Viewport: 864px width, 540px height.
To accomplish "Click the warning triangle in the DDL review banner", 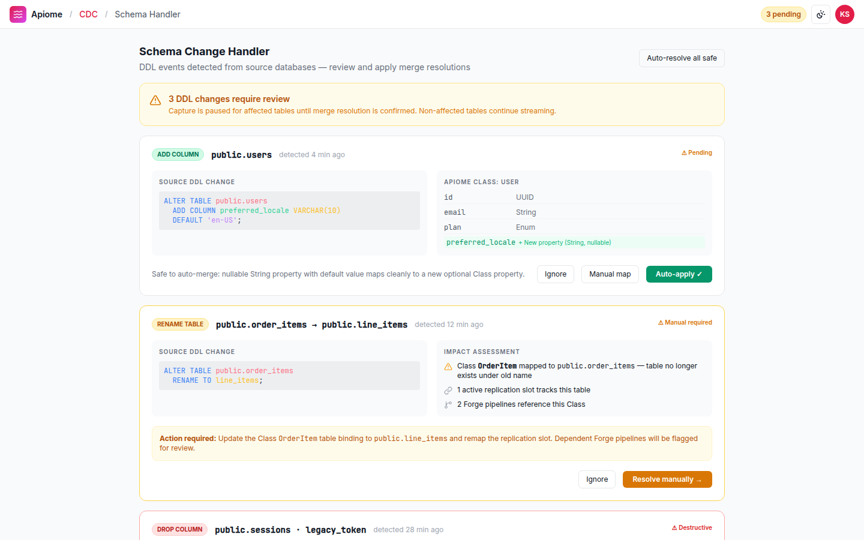I will coord(155,100).
